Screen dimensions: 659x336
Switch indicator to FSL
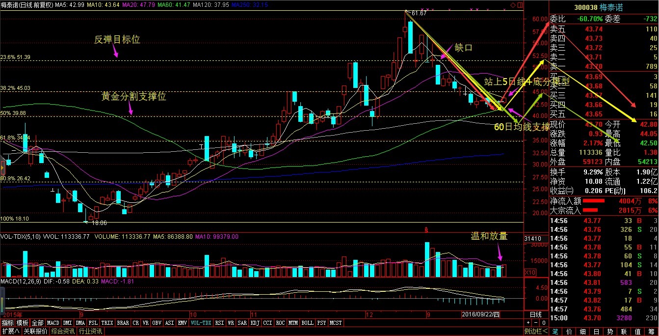point(94,323)
